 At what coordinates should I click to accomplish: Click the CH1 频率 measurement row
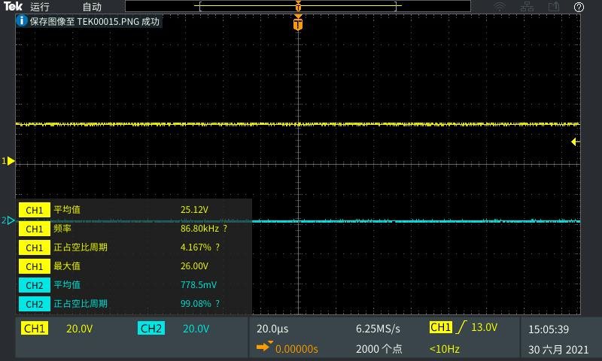pos(135,229)
